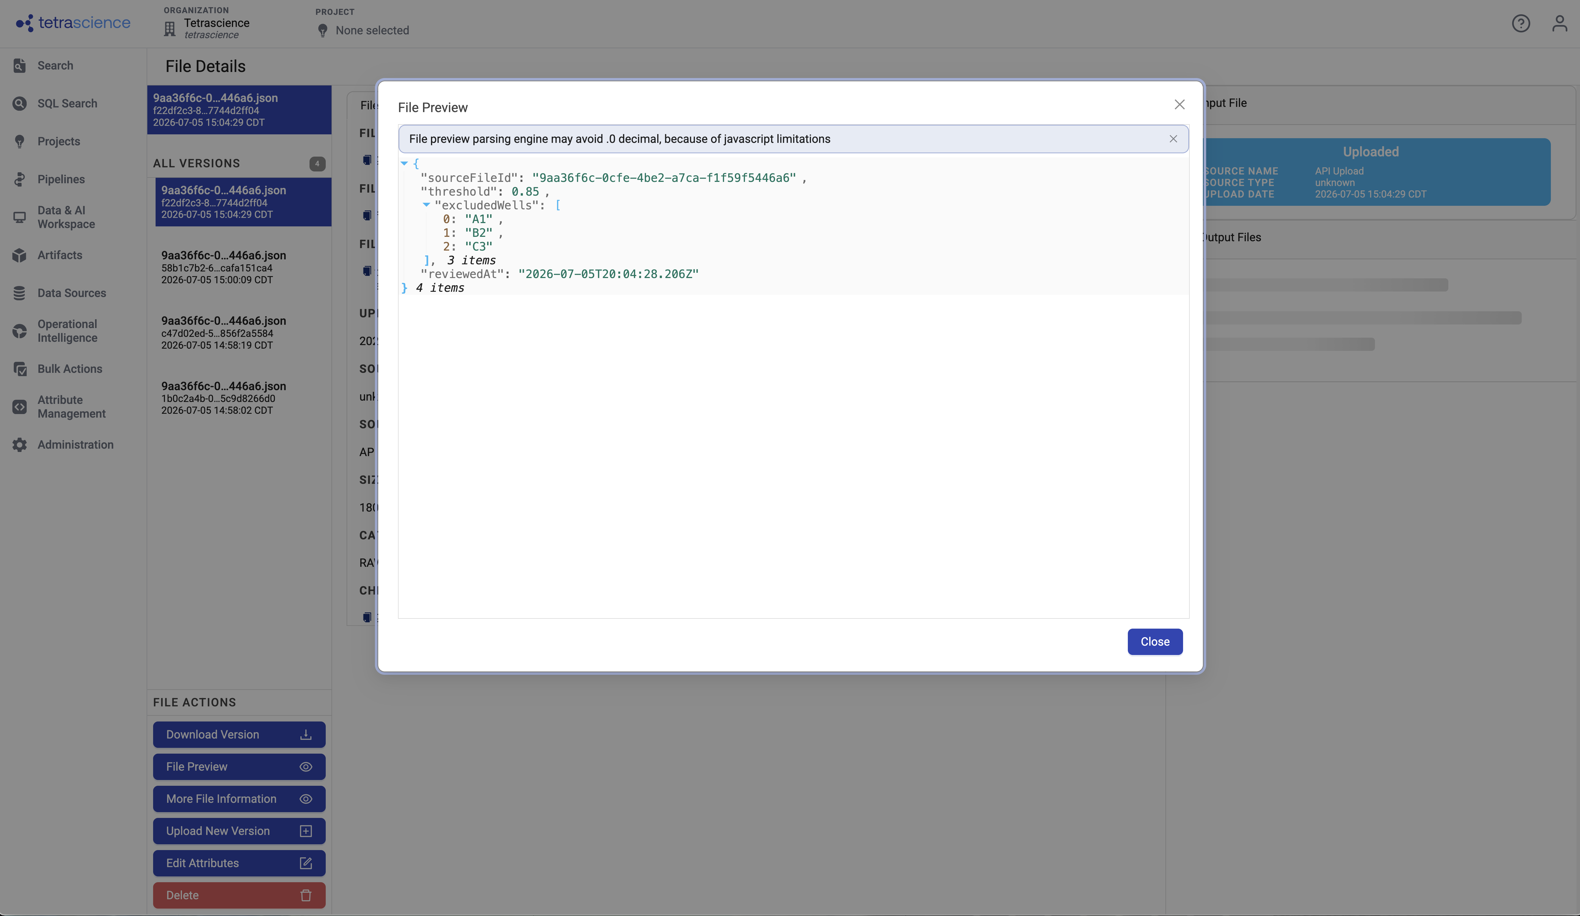Click the organization building icon
The width and height of the screenshot is (1580, 916).
click(169, 29)
